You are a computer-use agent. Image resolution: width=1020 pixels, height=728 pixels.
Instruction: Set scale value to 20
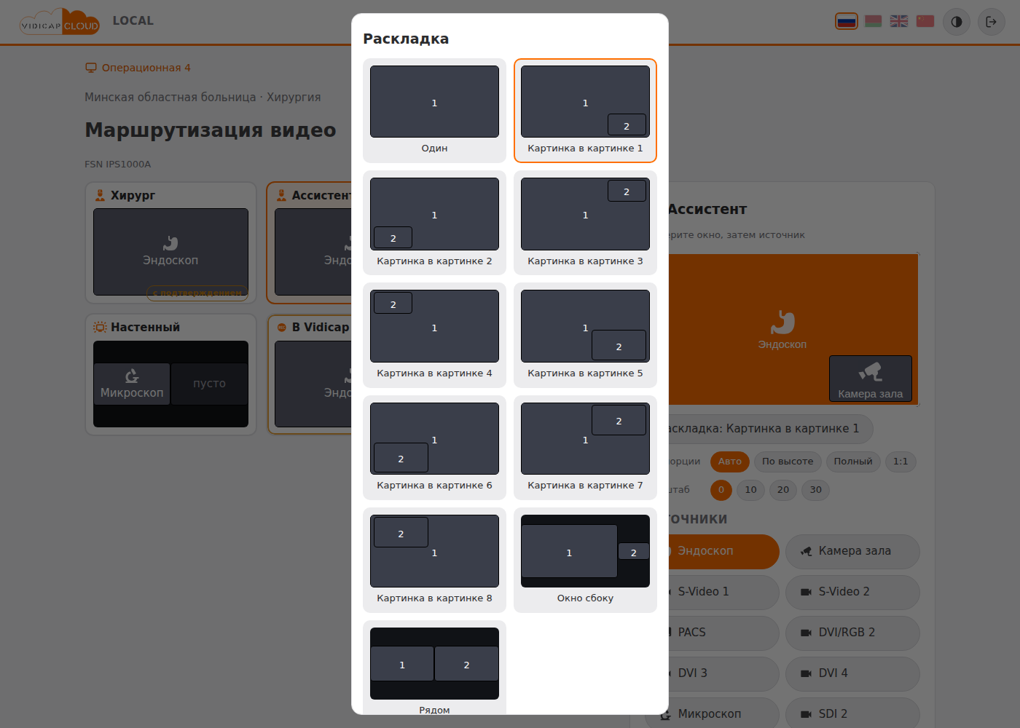tap(783, 490)
